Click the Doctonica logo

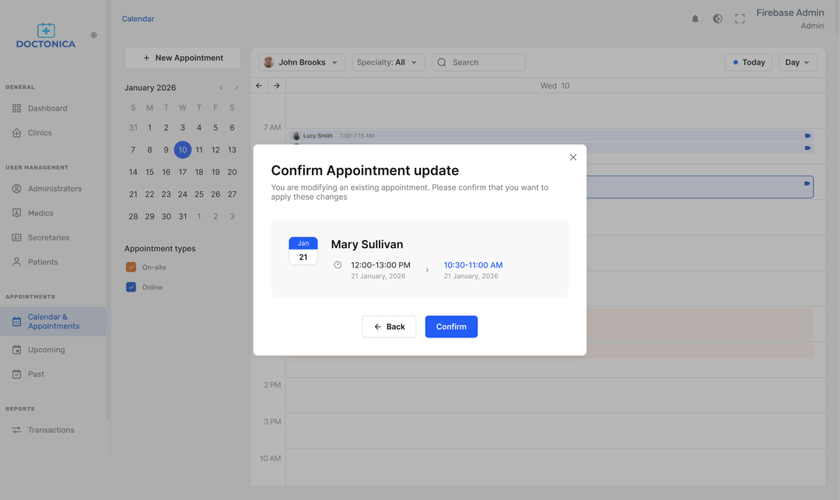tap(46, 35)
